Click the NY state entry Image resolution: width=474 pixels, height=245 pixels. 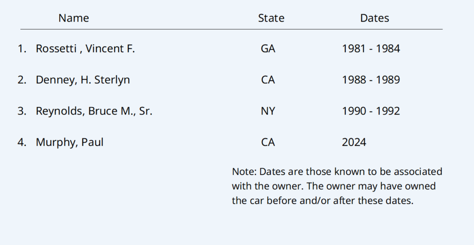(268, 111)
